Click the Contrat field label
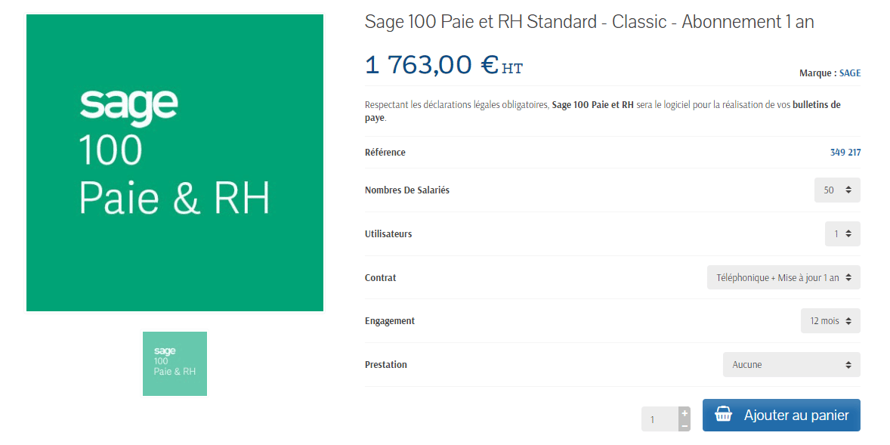The image size is (890, 445). coord(381,278)
